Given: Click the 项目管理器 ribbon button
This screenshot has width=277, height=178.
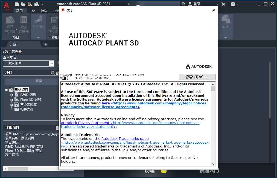Looking at the screenshot, I should tap(10, 25).
